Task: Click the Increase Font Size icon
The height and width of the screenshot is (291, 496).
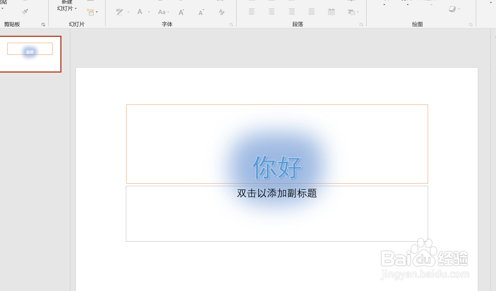Action: [181, 12]
